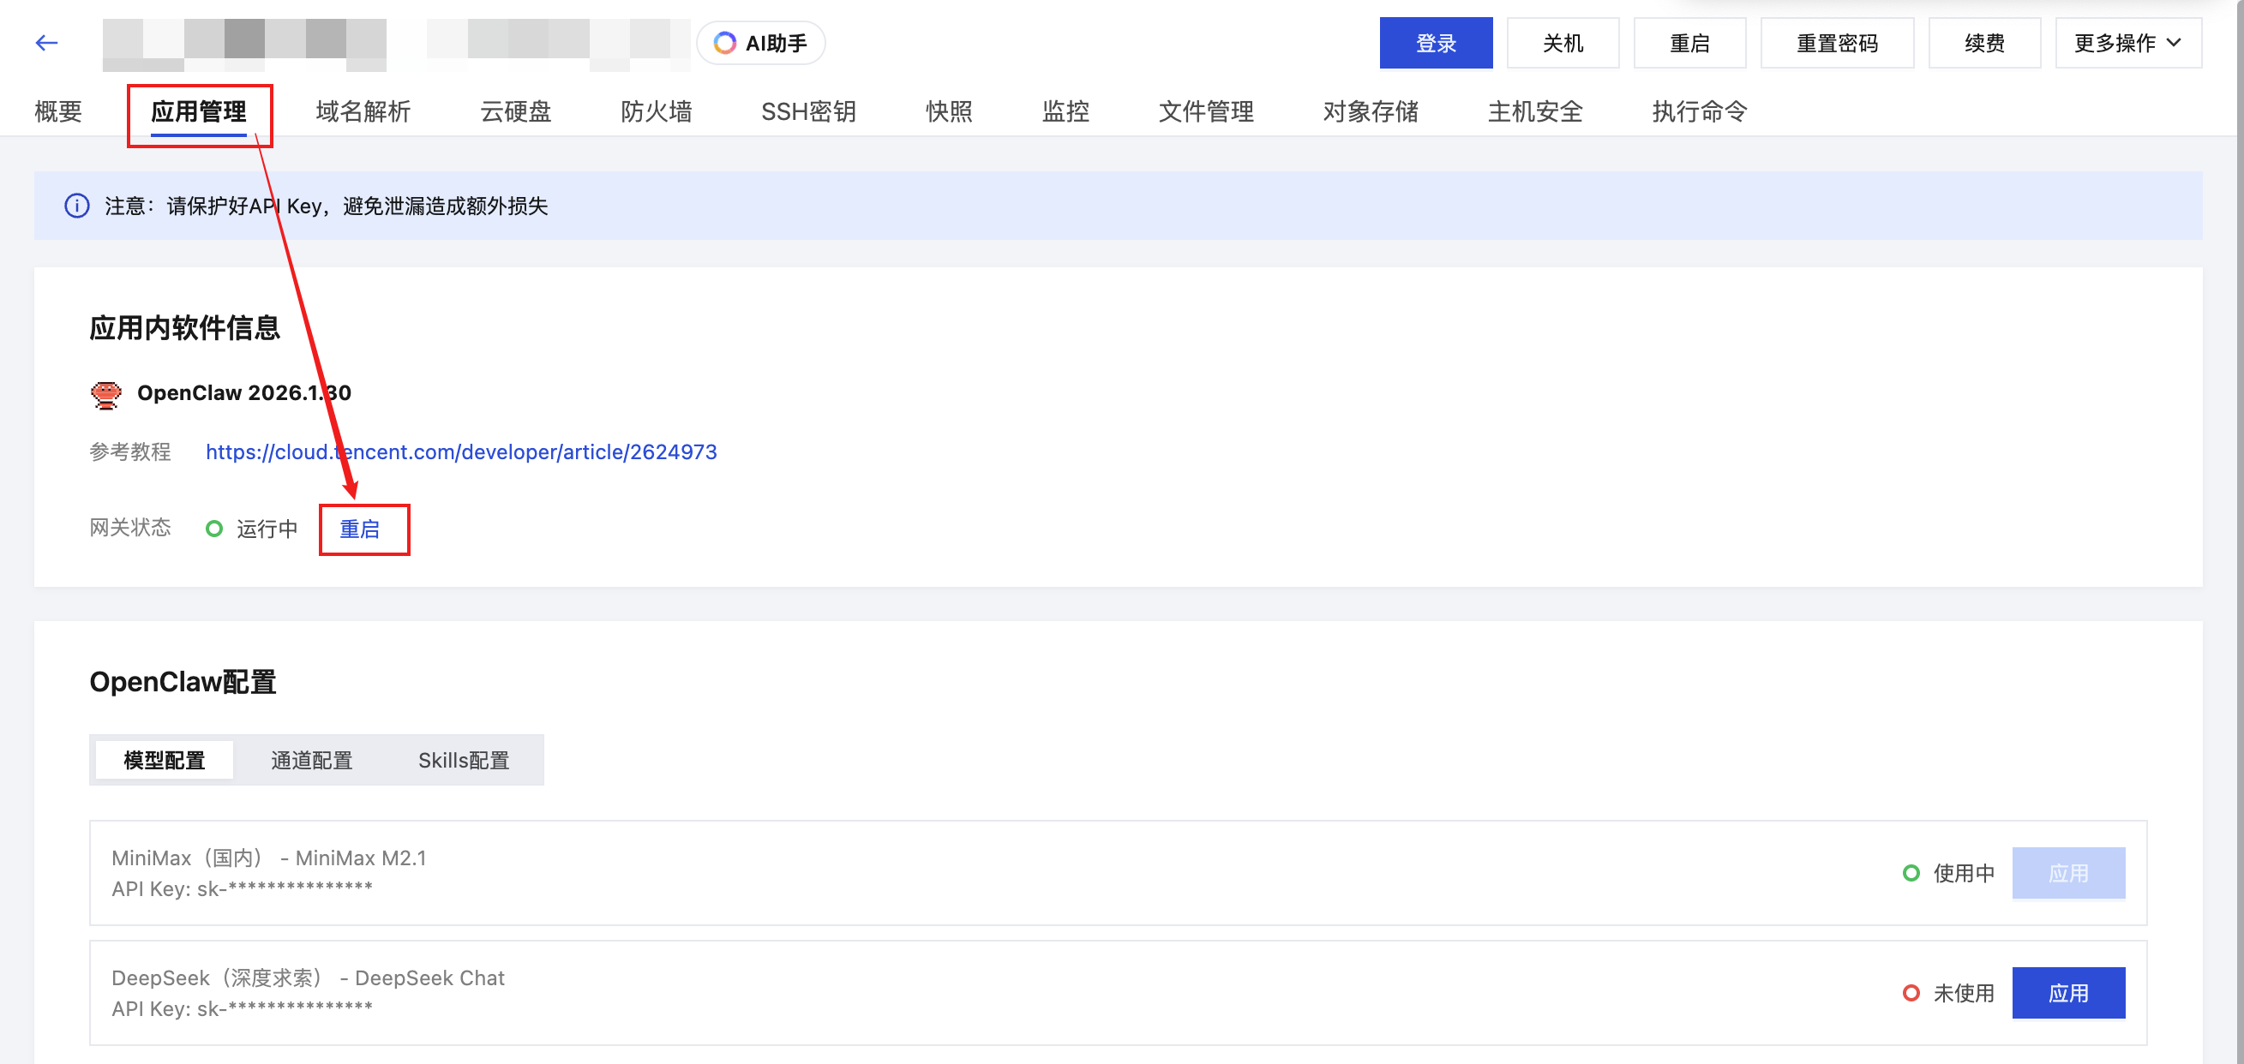
Task: Click the 关机 button to shut down
Action: pyautogui.click(x=1562, y=42)
